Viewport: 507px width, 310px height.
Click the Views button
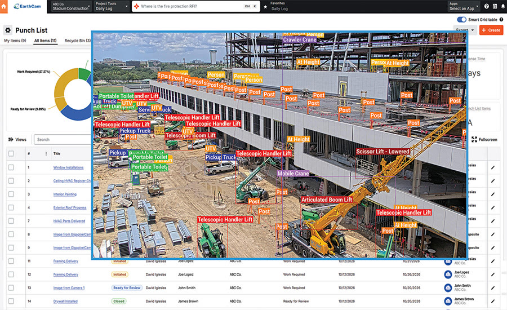coord(17,139)
